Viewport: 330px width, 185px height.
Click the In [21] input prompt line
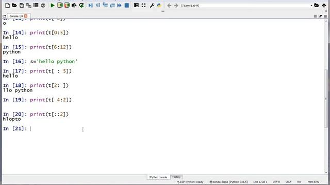coord(17,128)
